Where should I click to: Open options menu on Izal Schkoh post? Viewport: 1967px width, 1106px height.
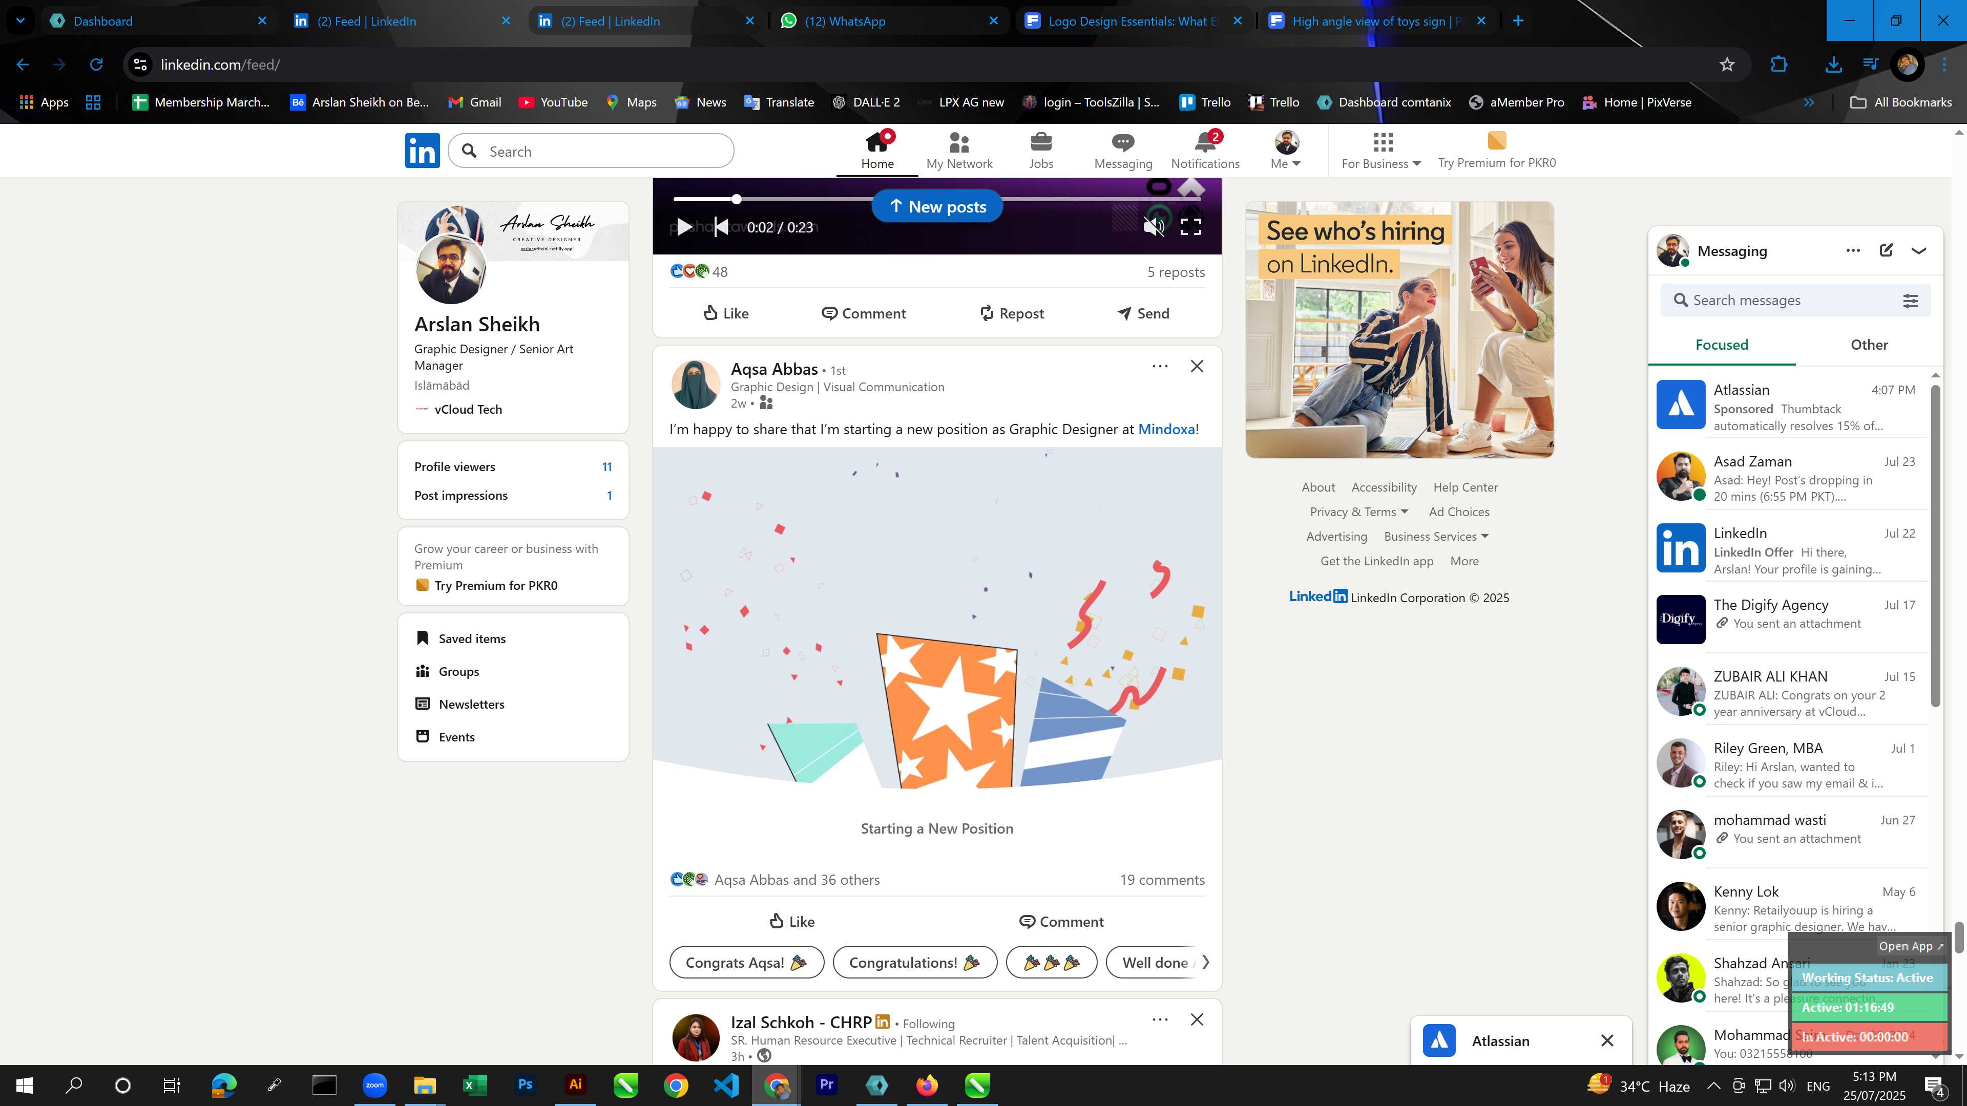coord(1160,1020)
